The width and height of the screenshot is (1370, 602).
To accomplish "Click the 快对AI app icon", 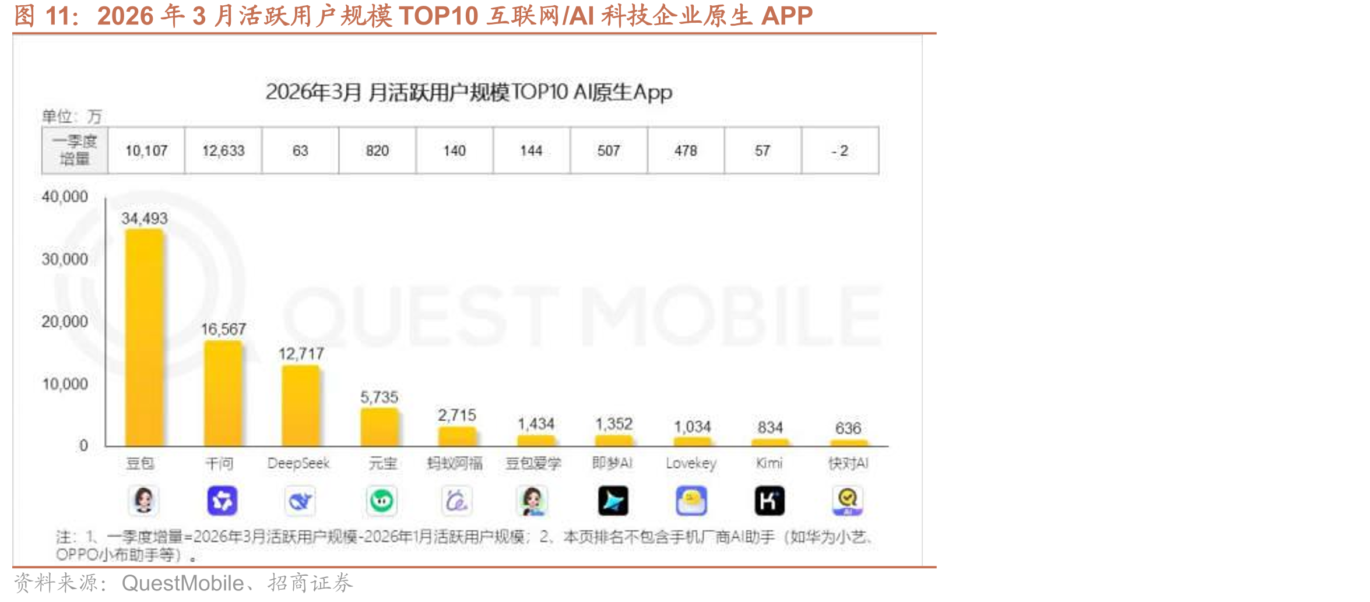I will [x=848, y=501].
